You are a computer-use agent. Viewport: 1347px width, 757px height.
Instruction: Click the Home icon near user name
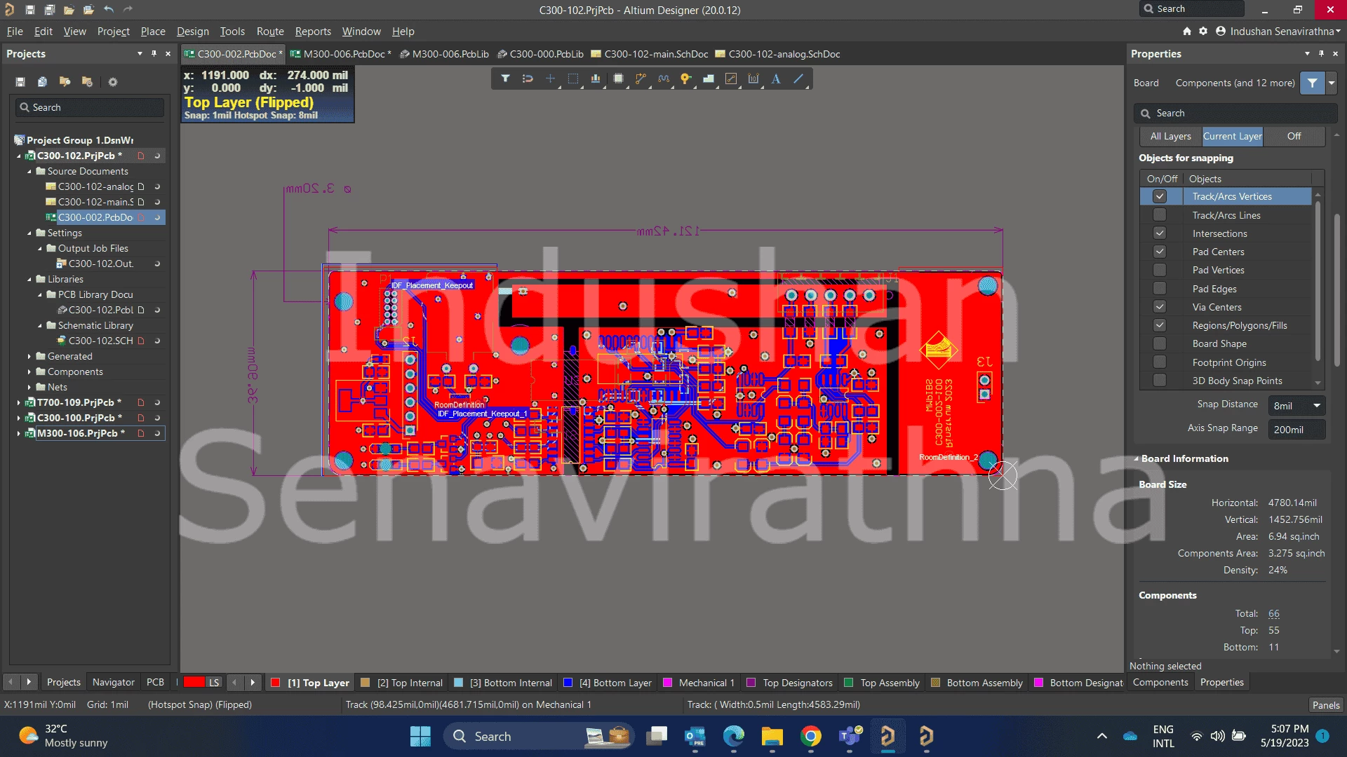tap(1187, 32)
